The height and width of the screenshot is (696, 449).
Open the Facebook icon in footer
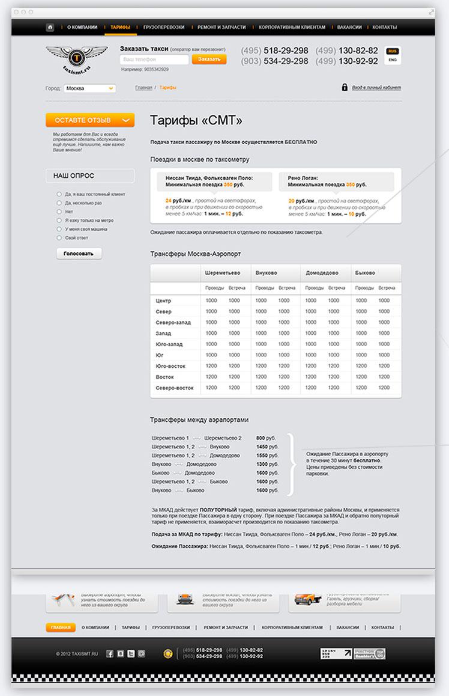point(109,653)
